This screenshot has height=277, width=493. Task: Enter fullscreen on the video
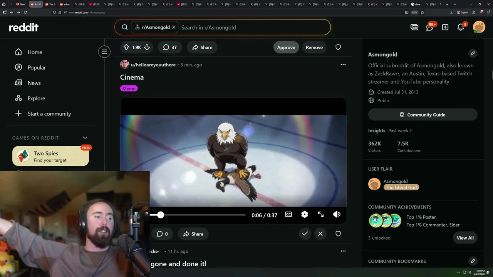321,214
